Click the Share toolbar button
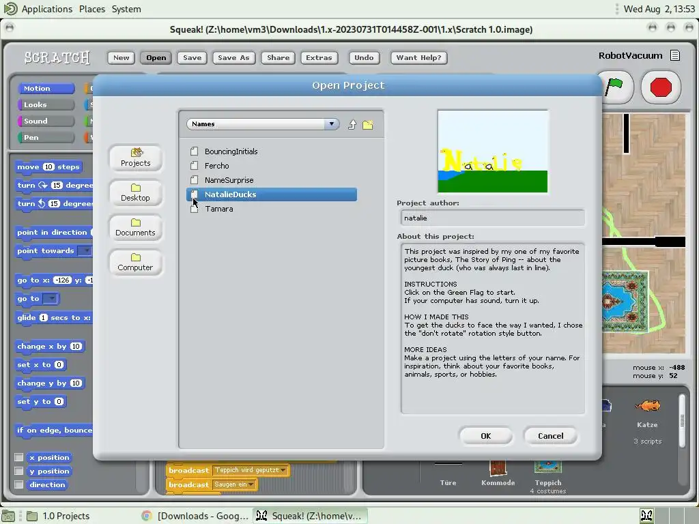This screenshot has width=699, height=524. (279, 57)
